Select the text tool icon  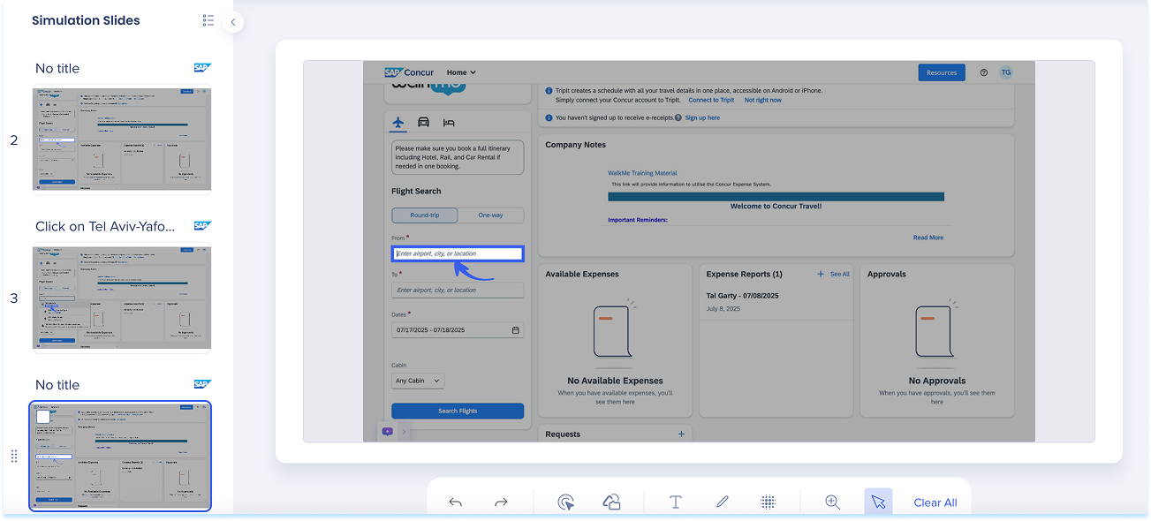coord(676,502)
